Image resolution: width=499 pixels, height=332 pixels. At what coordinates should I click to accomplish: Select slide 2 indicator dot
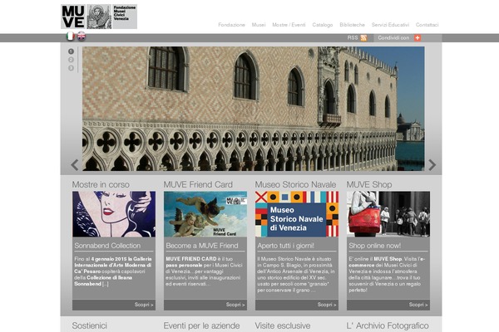point(72,60)
